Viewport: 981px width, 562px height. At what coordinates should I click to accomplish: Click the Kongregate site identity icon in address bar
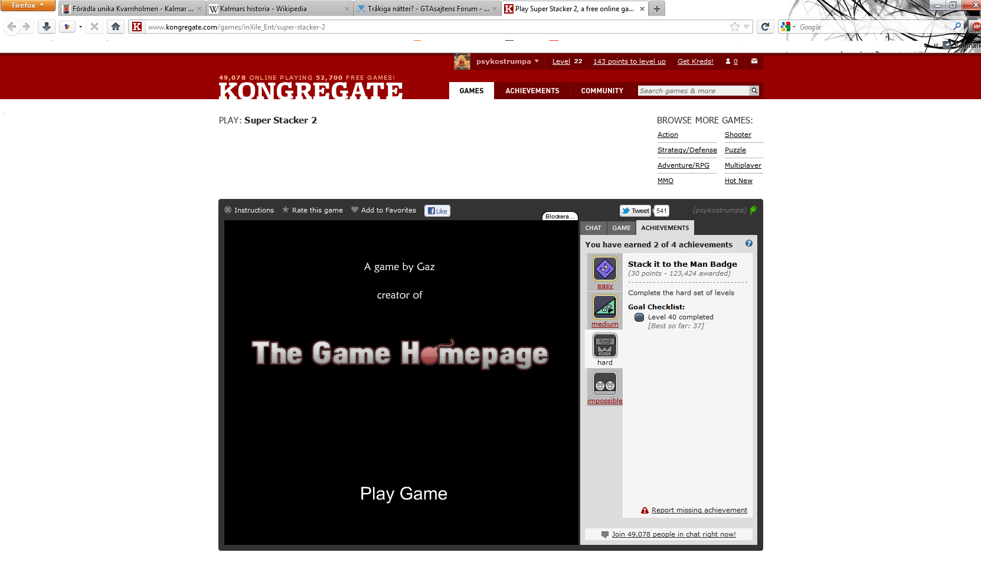click(137, 27)
